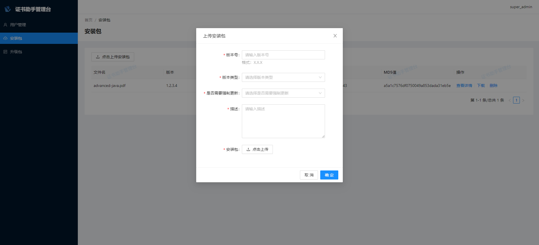This screenshot has height=245, width=539.
Task: Open the 版本类型 dropdown
Action: pyautogui.click(x=283, y=77)
